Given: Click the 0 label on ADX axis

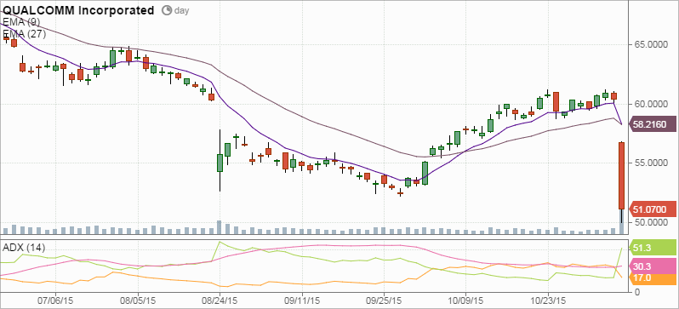Looking at the screenshot, I should pyautogui.click(x=636, y=292).
